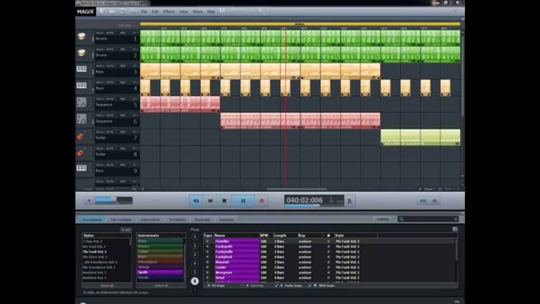The height and width of the screenshot is (304, 540).
Task: Click the icon at top-right of loops list
Action: coord(455,229)
